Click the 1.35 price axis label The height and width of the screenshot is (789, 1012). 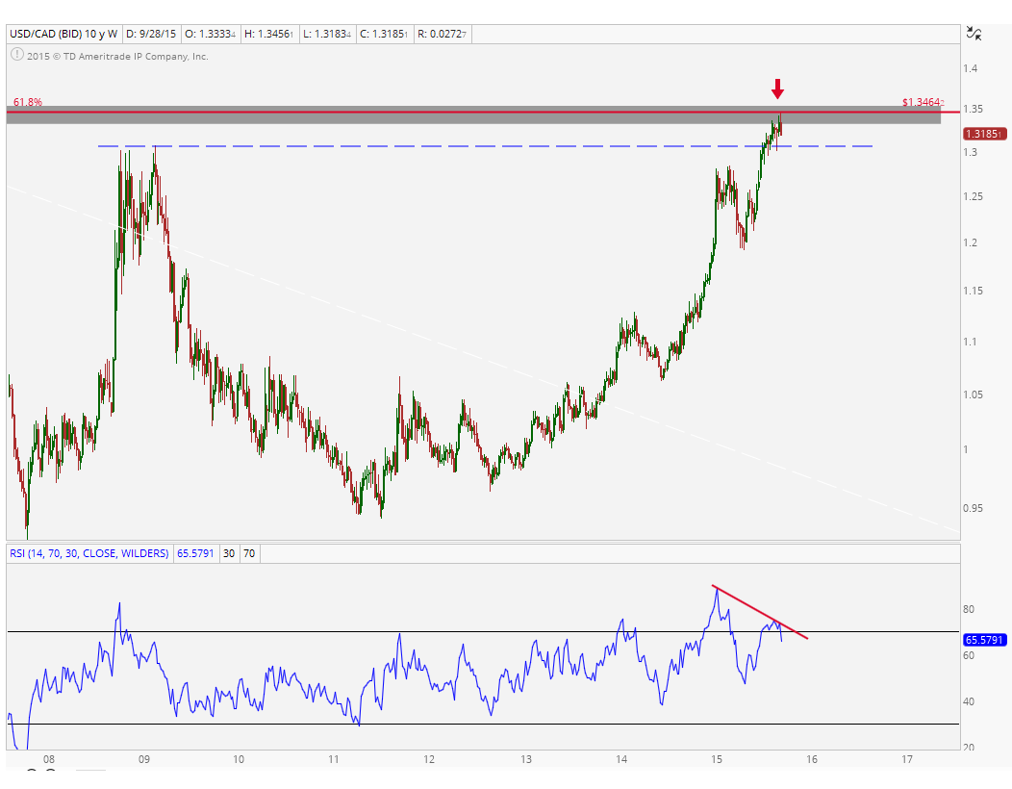coord(973,109)
